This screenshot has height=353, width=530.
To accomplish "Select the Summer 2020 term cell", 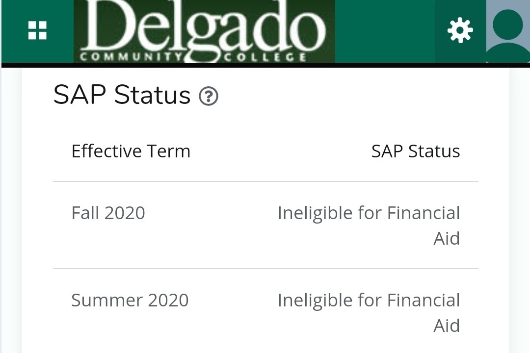I will pyautogui.click(x=130, y=300).
